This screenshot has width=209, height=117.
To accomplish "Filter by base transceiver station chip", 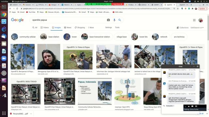I will [97, 37].
